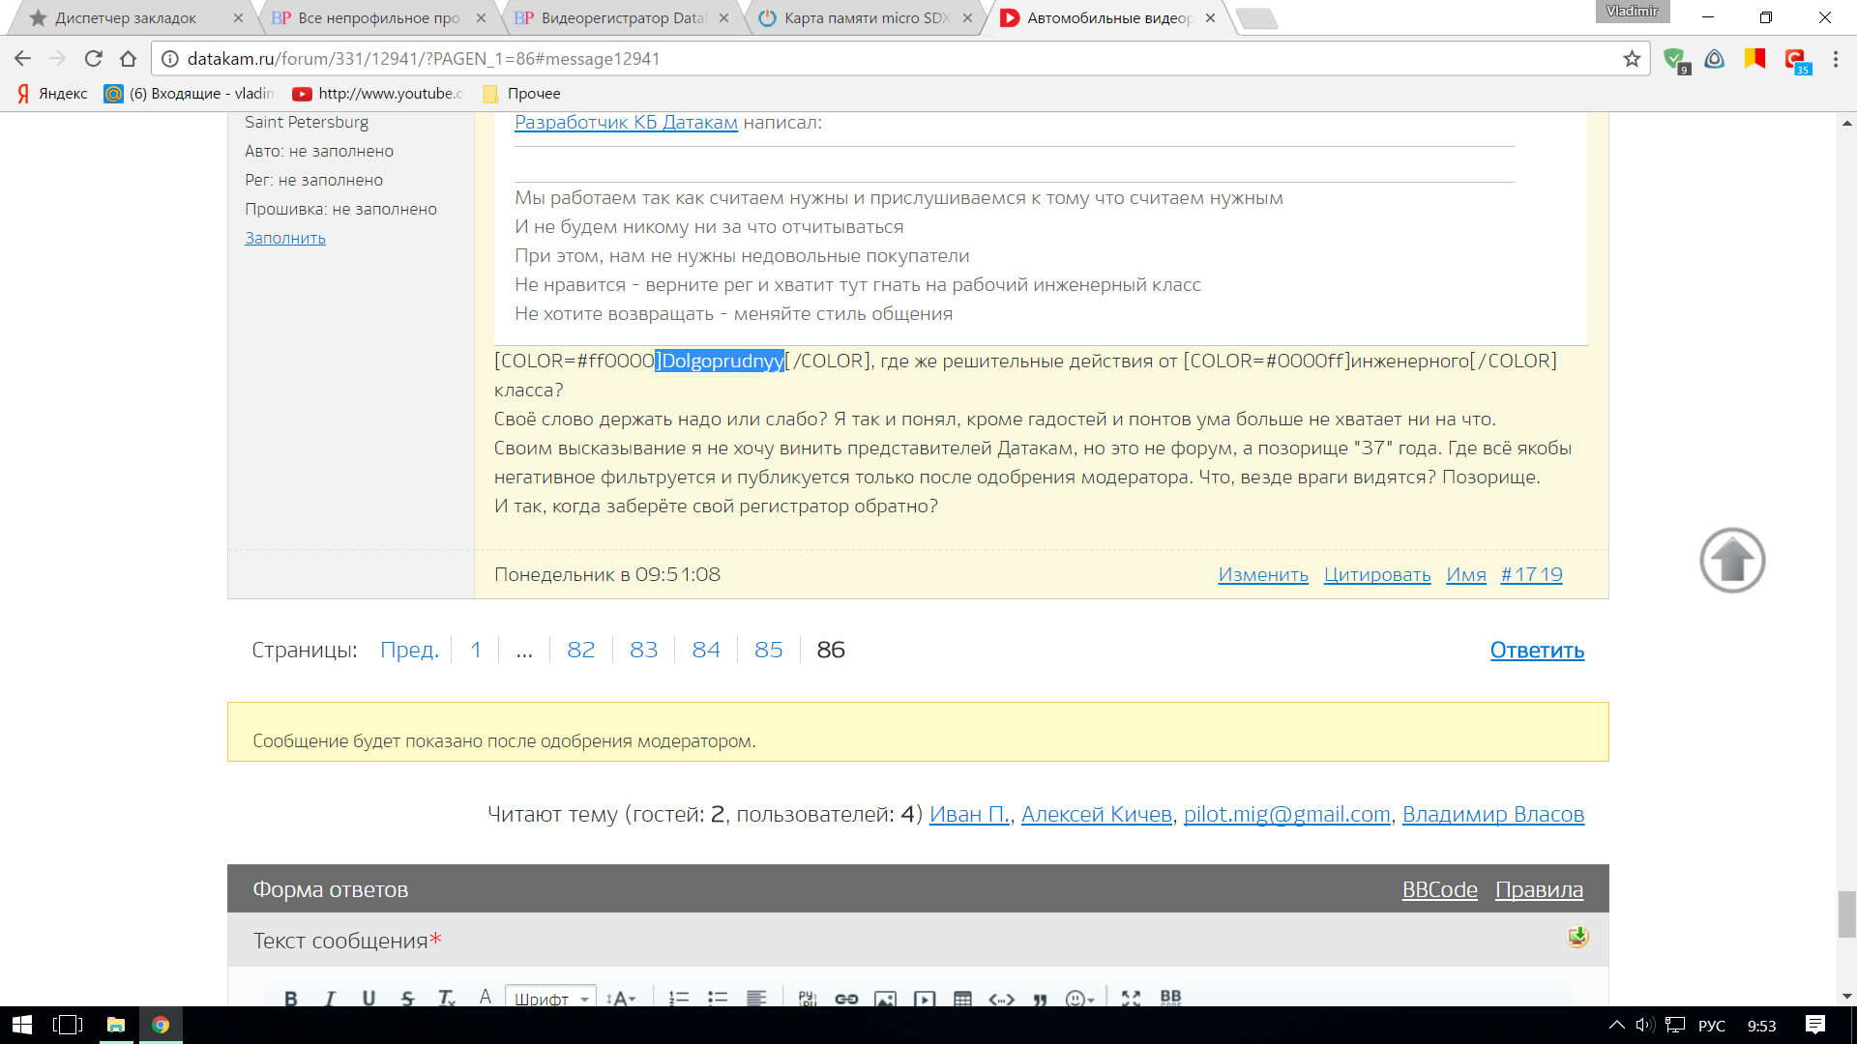Switch to Карта памяти micro SDX tab
This screenshot has width=1857, height=1044.
[866, 18]
